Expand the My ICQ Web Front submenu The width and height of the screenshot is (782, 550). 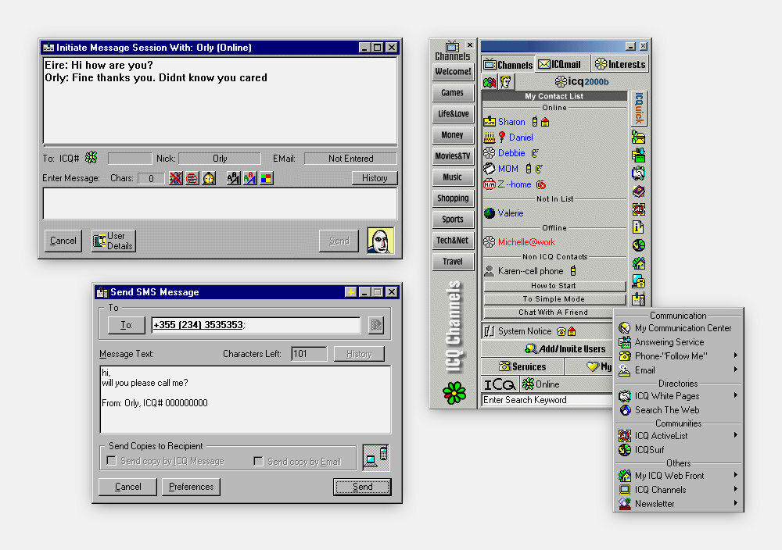click(x=736, y=475)
